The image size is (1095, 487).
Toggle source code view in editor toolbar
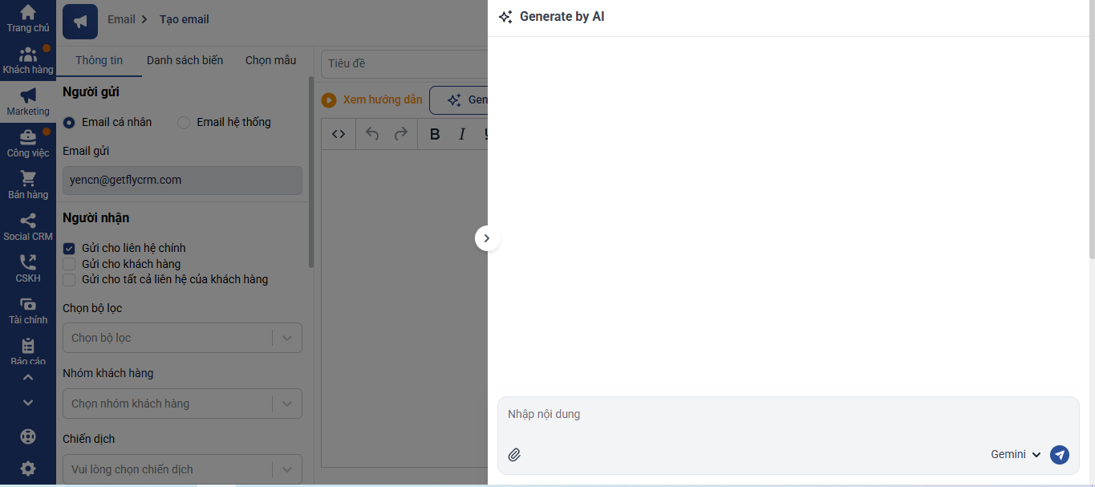coord(339,134)
